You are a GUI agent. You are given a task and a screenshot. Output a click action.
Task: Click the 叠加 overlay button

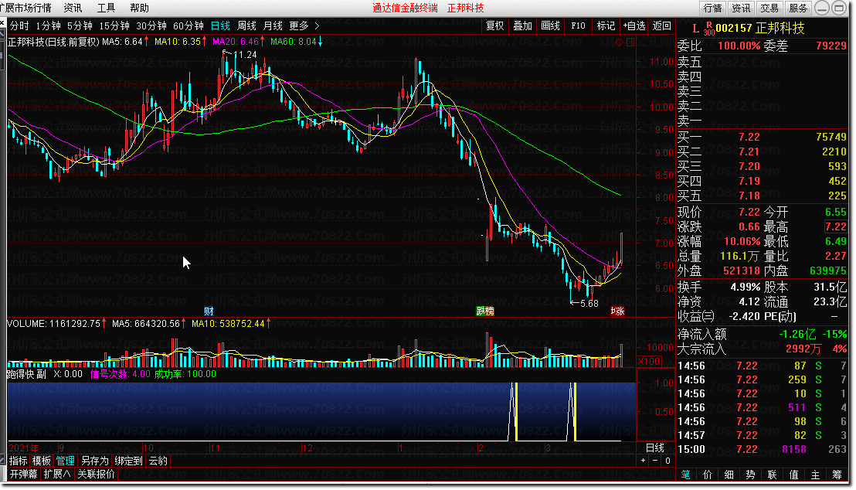click(523, 26)
